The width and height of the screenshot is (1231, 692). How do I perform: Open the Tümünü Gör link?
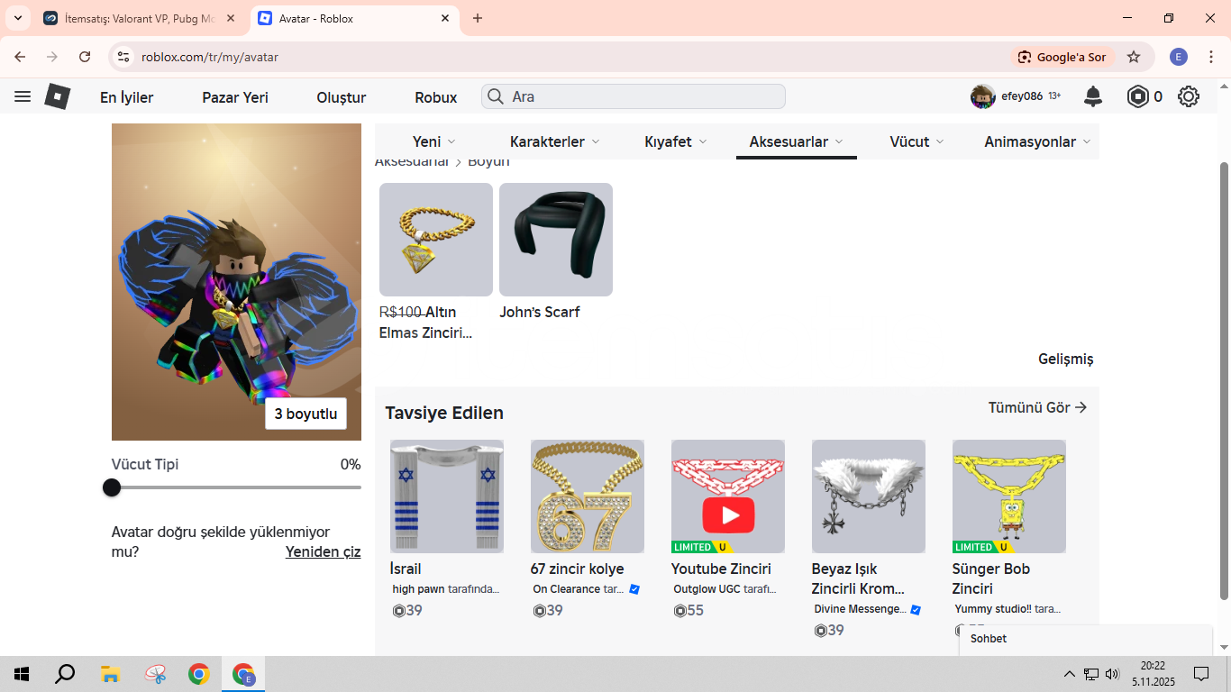tap(1037, 407)
